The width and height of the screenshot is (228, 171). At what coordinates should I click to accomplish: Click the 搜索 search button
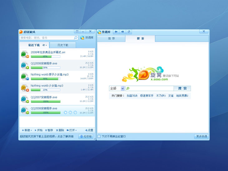(x=182, y=88)
